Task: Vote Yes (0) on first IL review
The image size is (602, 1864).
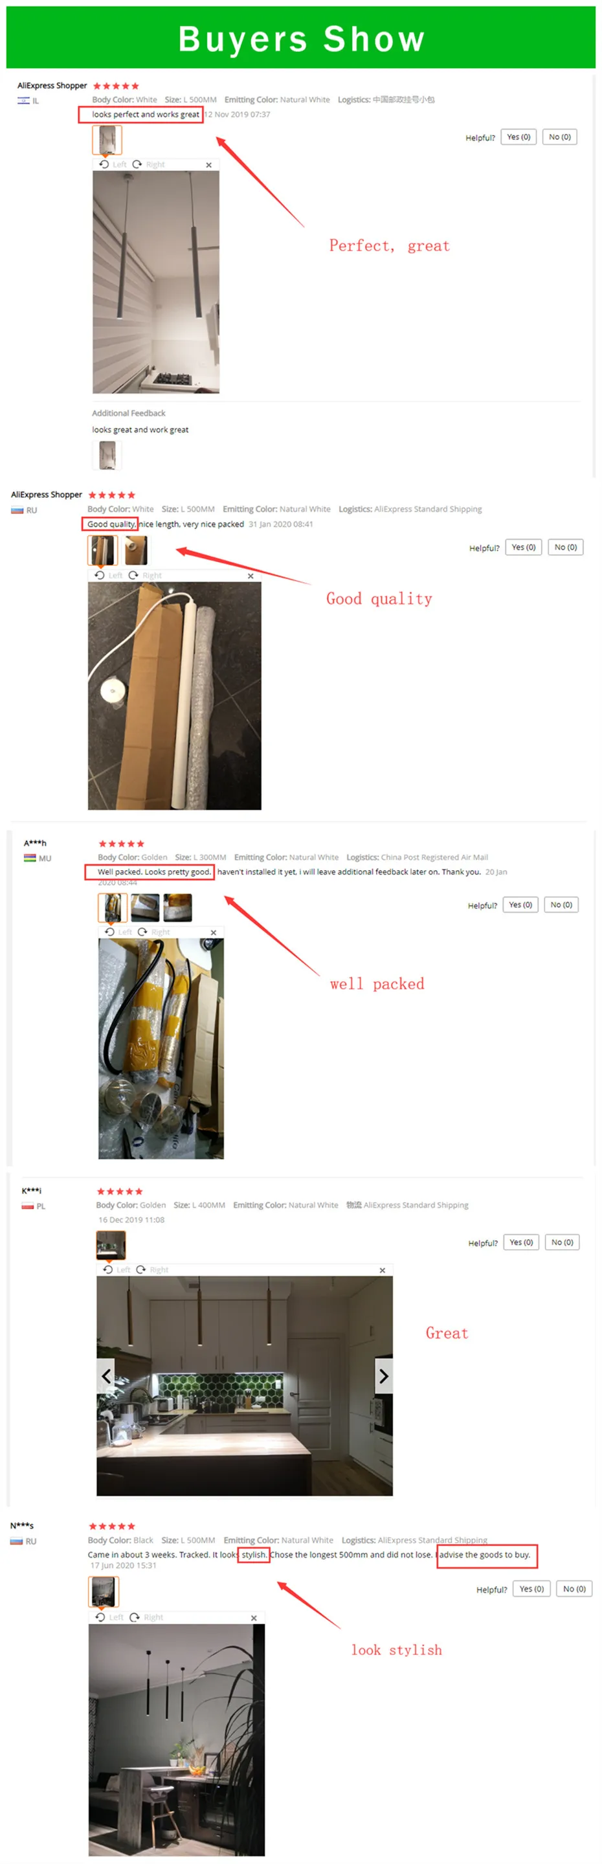Action: pyautogui.click(x=518, y=137)
